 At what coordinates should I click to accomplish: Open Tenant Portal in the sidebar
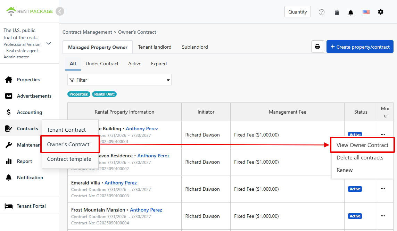point(31,206)
